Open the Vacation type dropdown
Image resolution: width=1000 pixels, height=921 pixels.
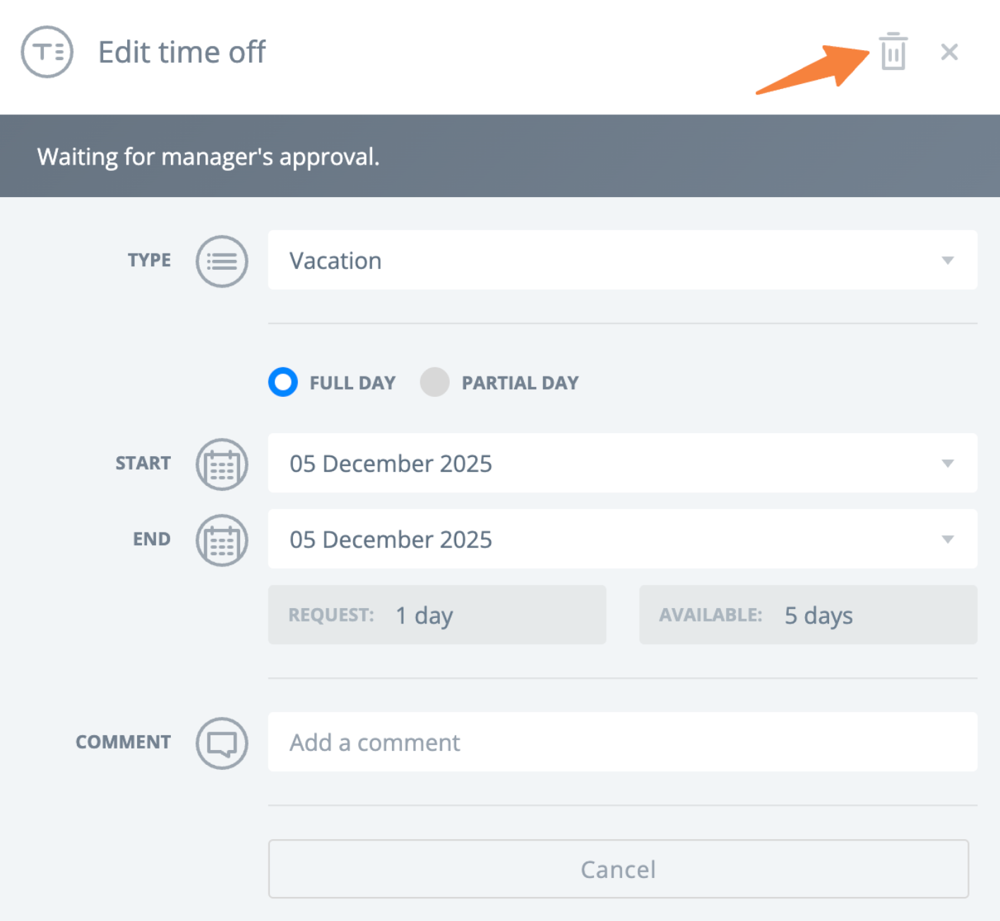click(x=621, y=260)
